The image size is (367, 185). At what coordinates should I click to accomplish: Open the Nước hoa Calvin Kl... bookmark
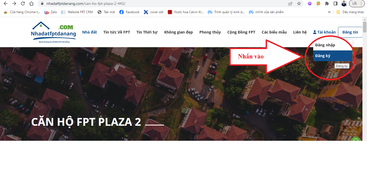(186, 12)
